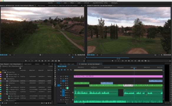Click the A - DJI Phantom Cam project item
The image size is (172, 106).
[x=14, y=81]
